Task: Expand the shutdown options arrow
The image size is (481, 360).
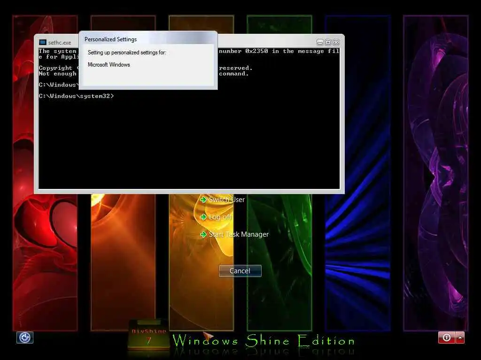Action: 460,337
